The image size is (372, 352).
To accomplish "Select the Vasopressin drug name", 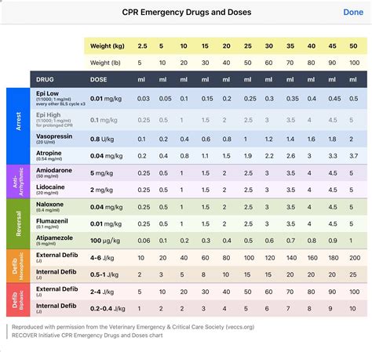I will point(54,136).
